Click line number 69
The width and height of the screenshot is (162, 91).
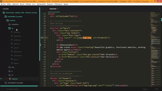[x=45, y=78]
